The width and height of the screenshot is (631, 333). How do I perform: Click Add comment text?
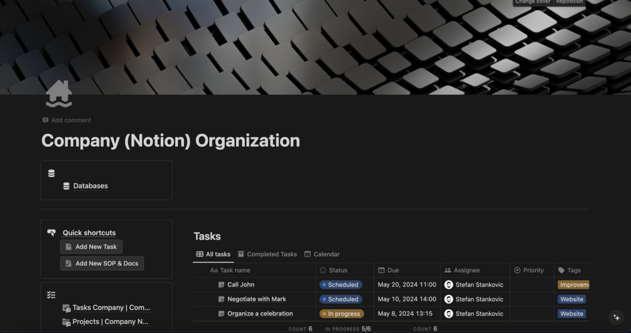(x=71, y=120)
